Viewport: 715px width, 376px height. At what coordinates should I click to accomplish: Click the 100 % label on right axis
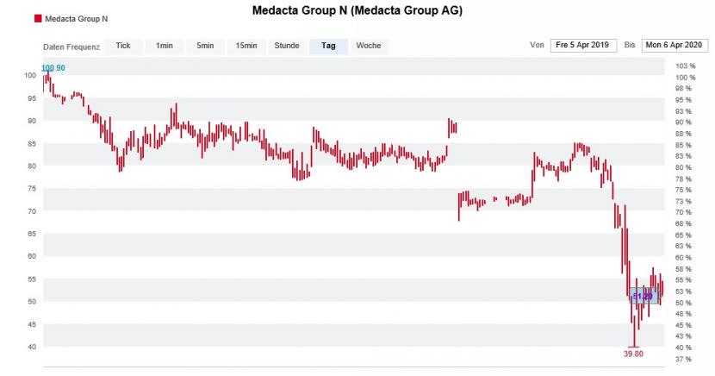coord(686,78)
